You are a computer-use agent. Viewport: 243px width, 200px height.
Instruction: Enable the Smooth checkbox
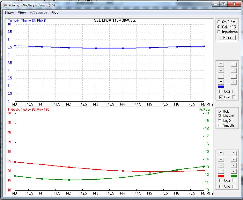[x=220, y=125]
